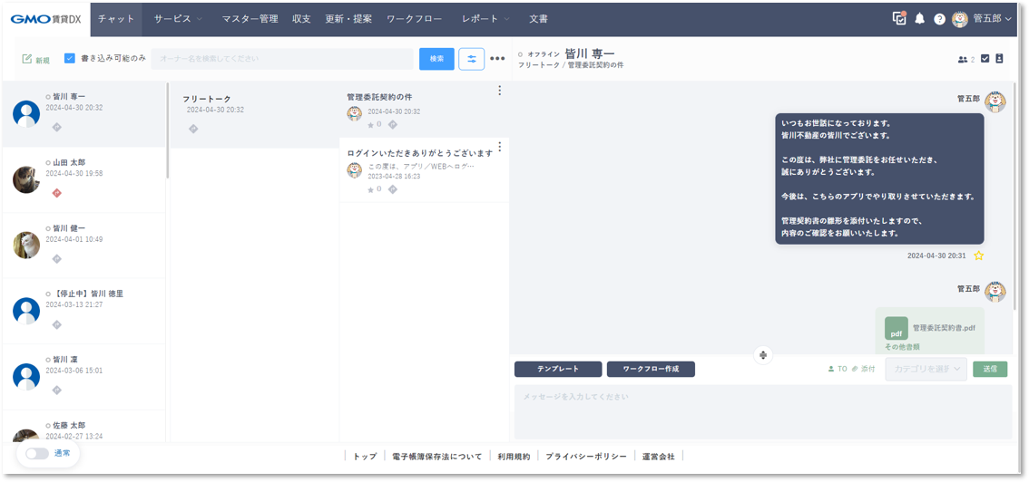Screen dimensions: 1029x482
Task: Open the task checklist icon in header
Action: [899, 18]
